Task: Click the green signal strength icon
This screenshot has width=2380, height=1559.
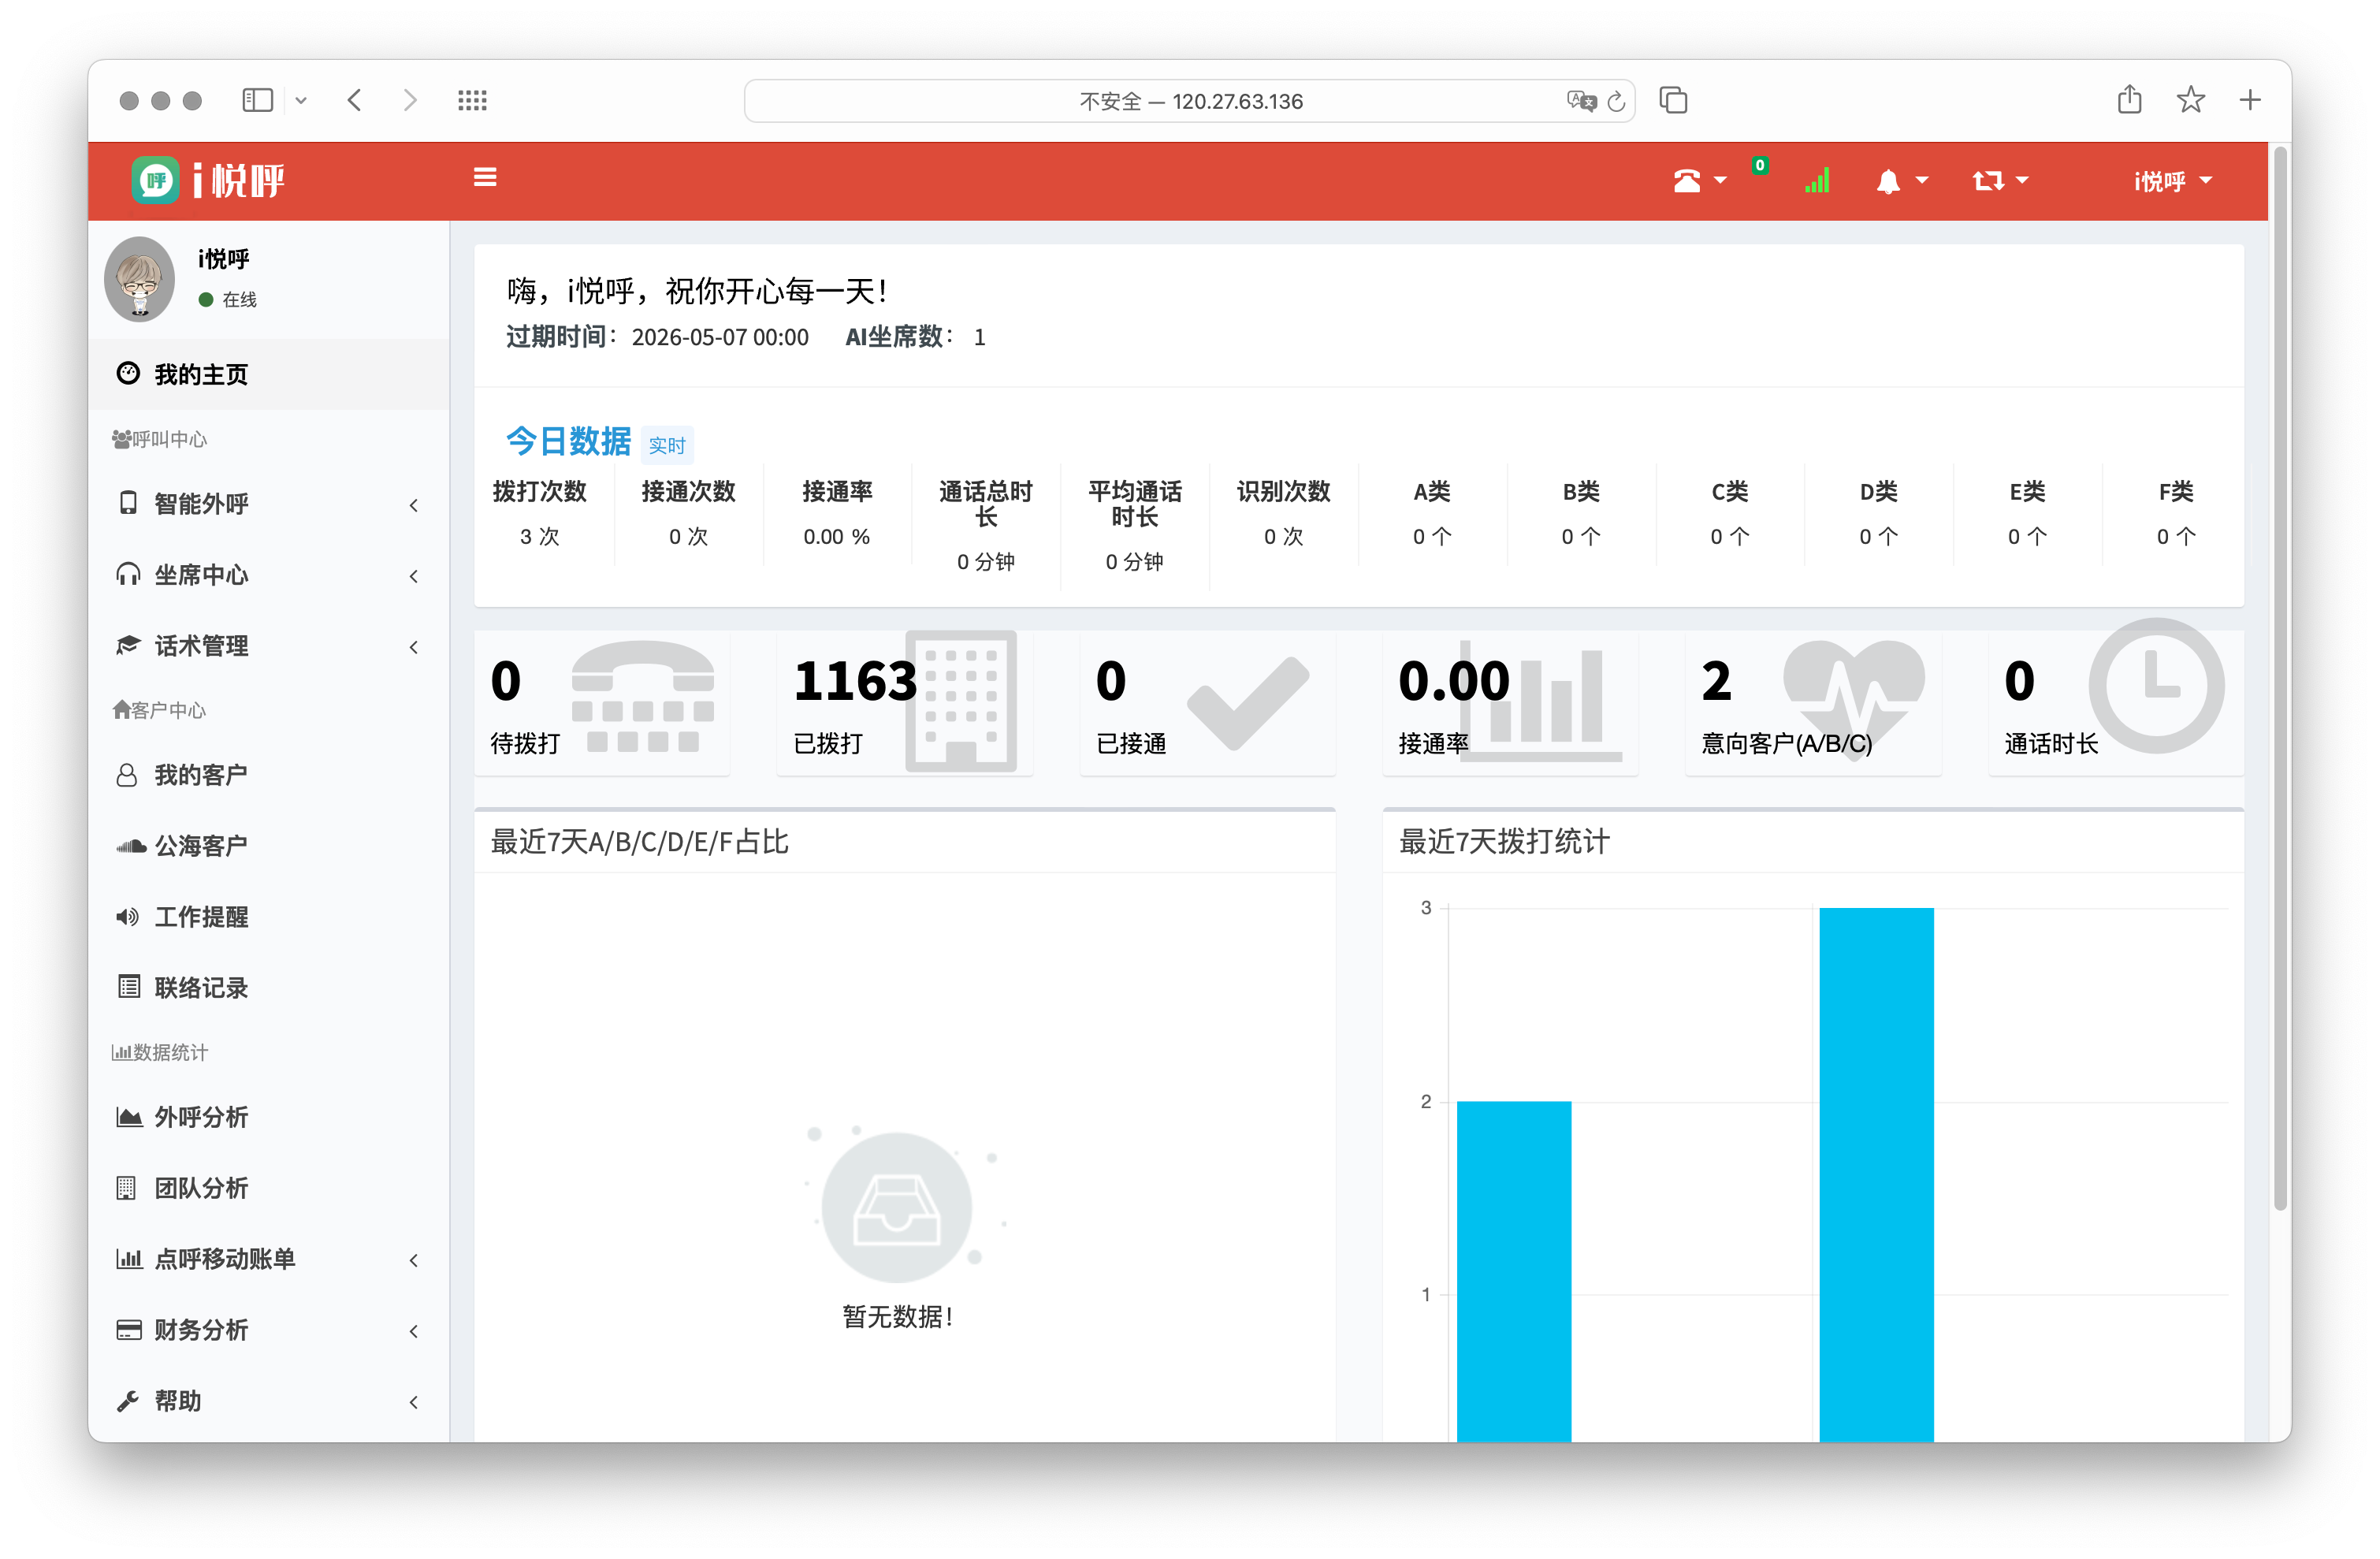Action: [x=1817, y=181]
